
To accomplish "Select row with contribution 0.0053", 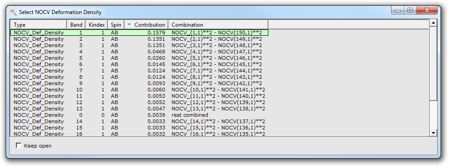I will (x=139, y=95).
